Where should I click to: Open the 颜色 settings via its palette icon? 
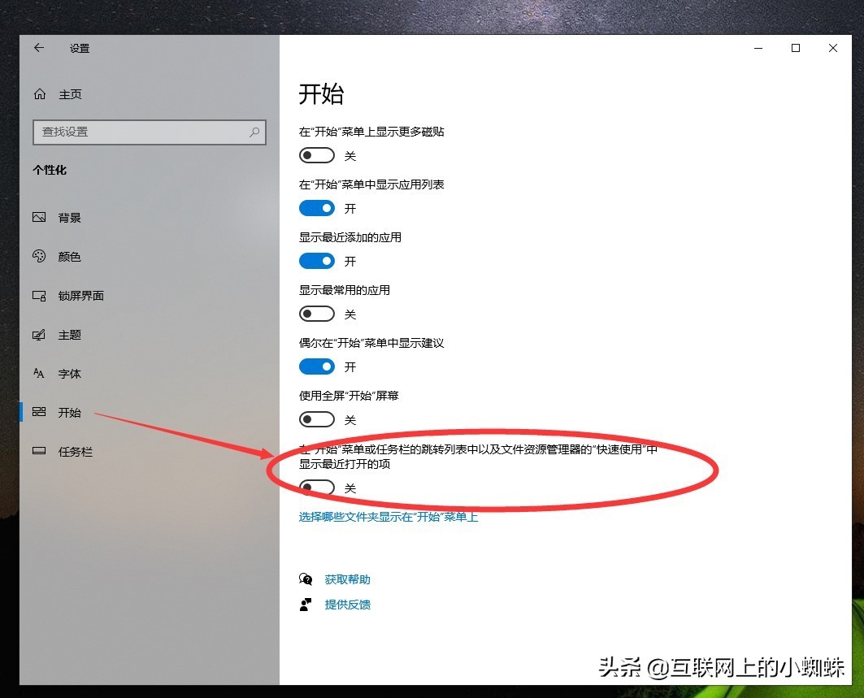tap(39, 256)
